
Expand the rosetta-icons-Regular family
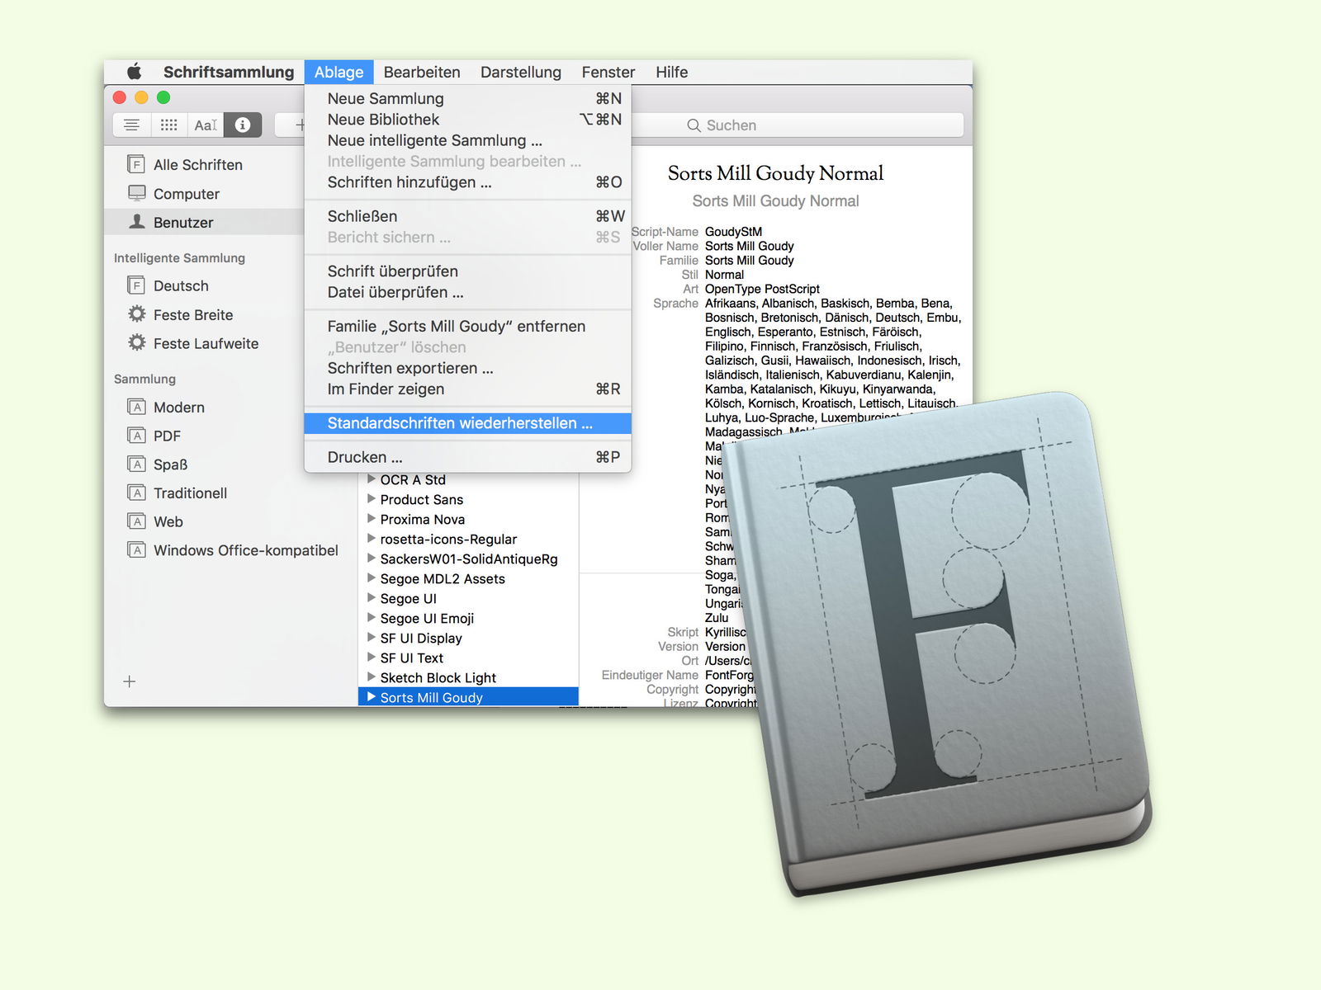pos(371,538)
